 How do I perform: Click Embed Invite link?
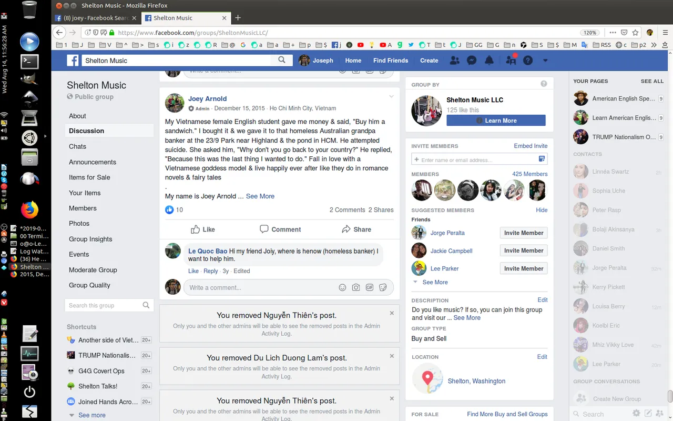point(531,146)
